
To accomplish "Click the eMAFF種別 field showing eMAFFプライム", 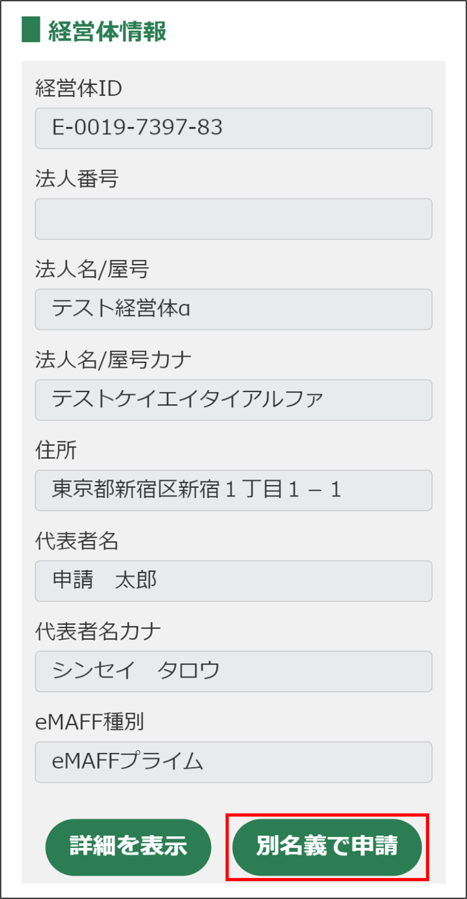I will (233, 762).
